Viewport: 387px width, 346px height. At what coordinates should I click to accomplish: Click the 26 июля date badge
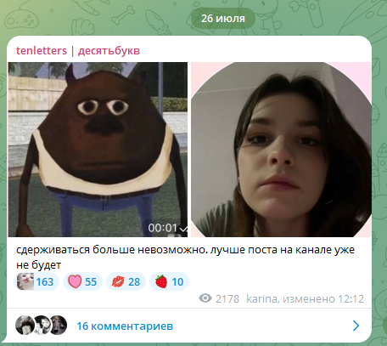pyautogui.click(x=223, y=19)
